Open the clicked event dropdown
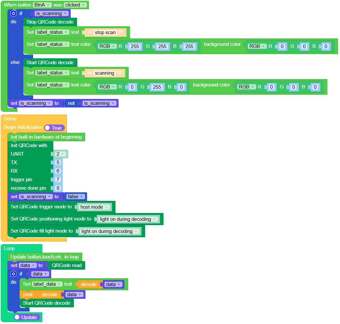This screenshot has width=340, height=324. click(75, 5)
